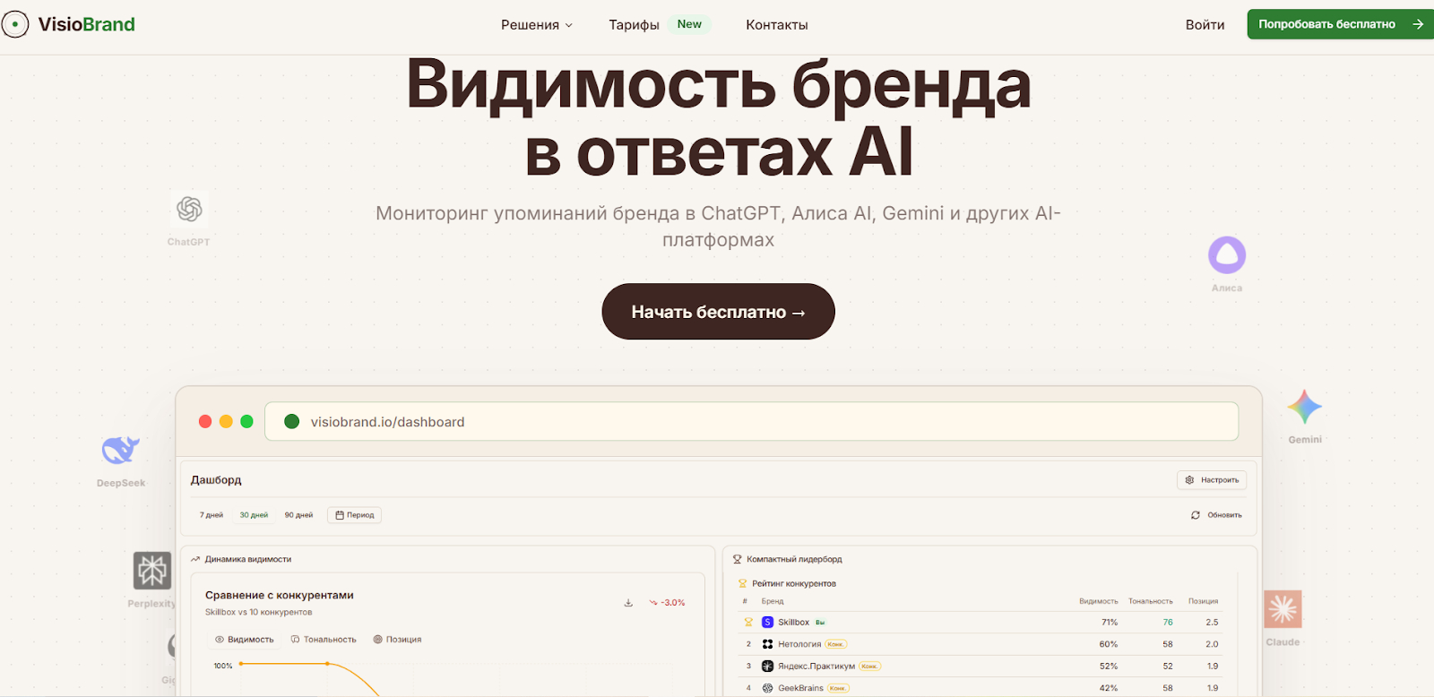Screen dimensions: 1434x697
Task: Click the Perplexity icon
Action: (x=152, y=570)
